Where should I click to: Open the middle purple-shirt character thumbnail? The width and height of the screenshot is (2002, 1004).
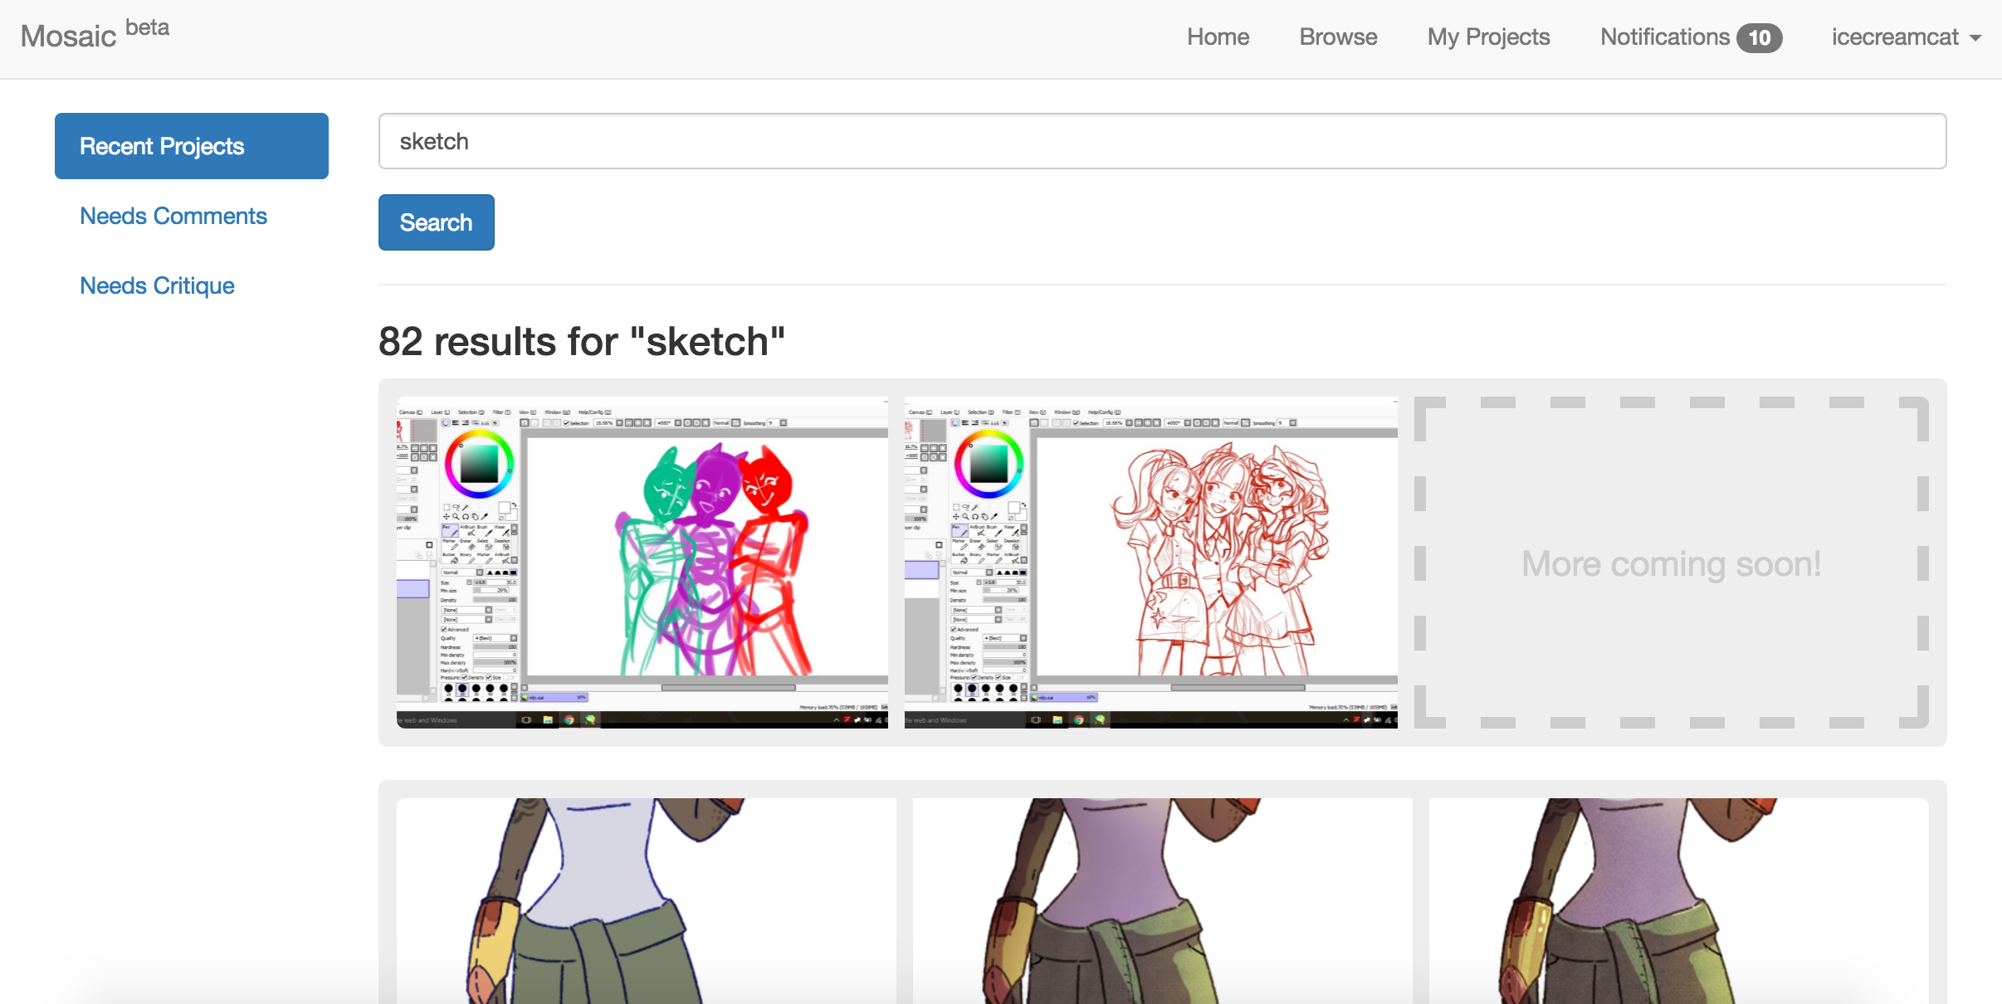[x=1162, y=900]
